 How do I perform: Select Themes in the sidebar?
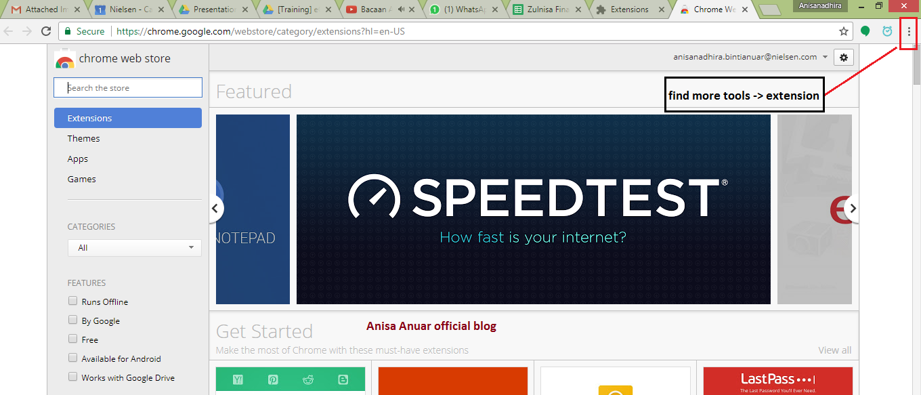[83, 138]
